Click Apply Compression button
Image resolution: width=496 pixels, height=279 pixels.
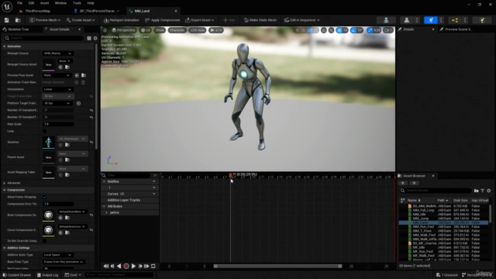163,20
